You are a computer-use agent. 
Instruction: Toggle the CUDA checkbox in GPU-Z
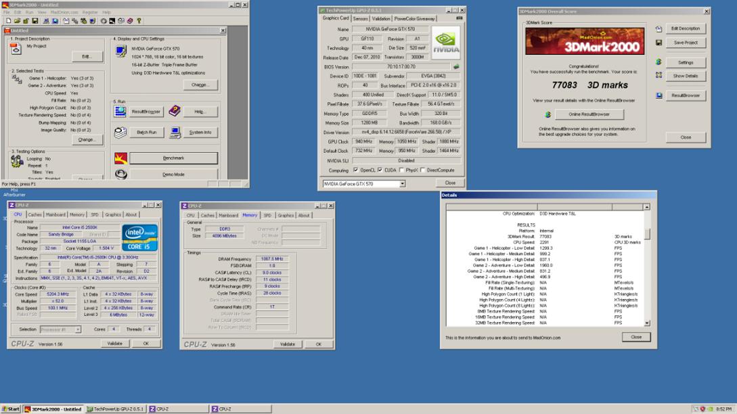(380, 170)
